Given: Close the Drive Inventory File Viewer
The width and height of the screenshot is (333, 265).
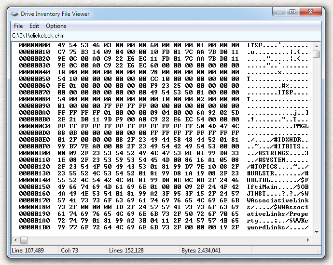Looking at the screenshot, I should point(311,12).
